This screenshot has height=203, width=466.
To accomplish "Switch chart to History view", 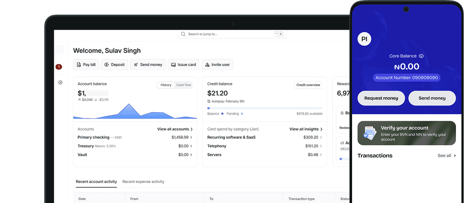I will click(166, 85).
